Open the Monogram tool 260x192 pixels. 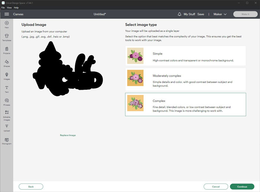pyautogui.click(x=7, y=141)
